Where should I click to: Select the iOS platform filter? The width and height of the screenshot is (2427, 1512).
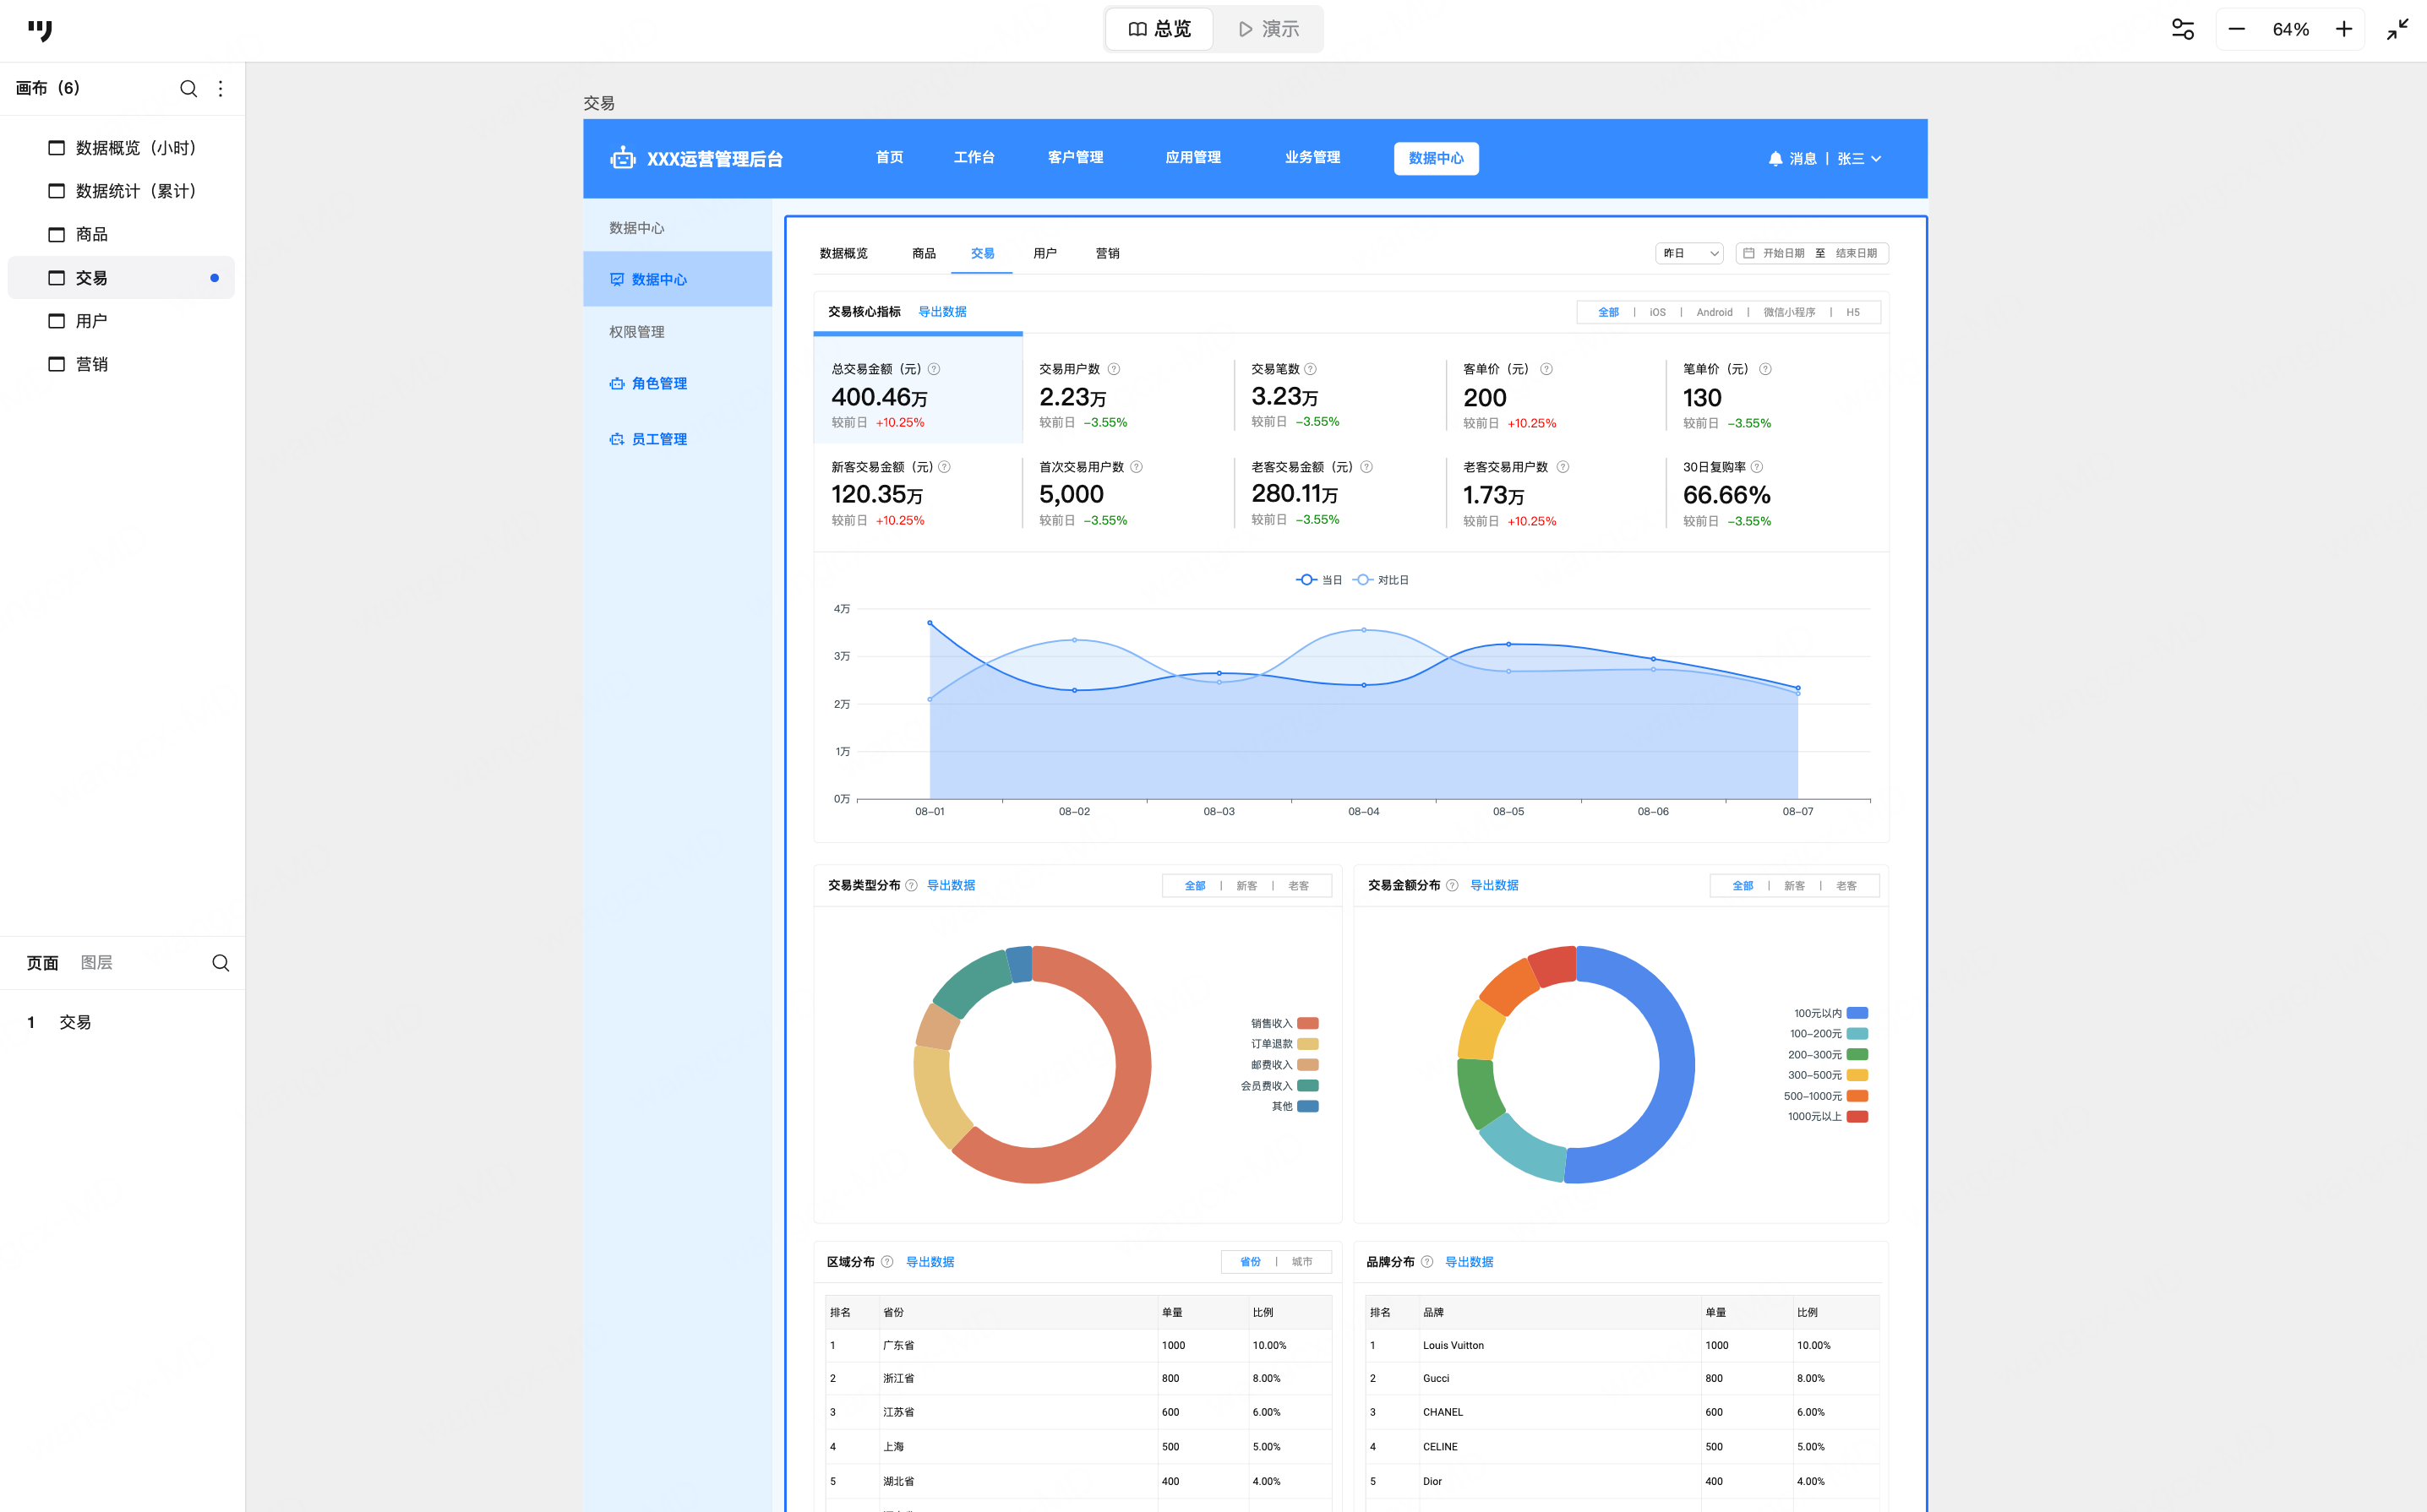pyautogui.click(x=1656, y=312)
